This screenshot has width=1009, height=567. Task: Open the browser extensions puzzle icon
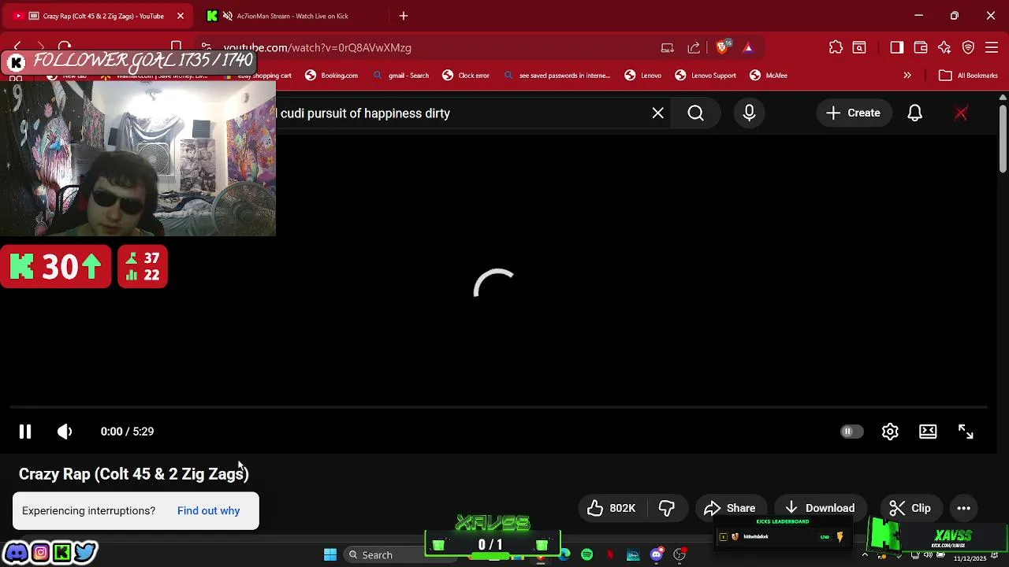coord(836,47)
